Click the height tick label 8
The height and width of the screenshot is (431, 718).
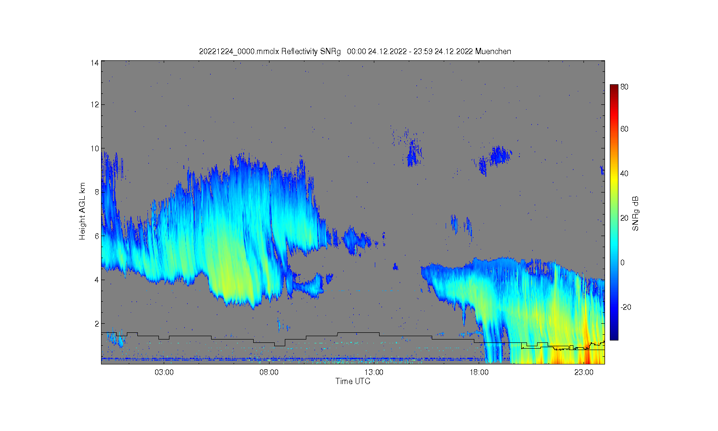97,192
